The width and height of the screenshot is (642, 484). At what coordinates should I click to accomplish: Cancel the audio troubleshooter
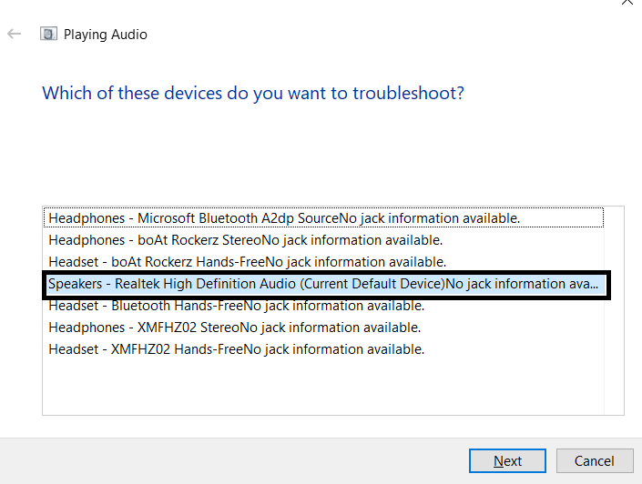click(594, 460)
